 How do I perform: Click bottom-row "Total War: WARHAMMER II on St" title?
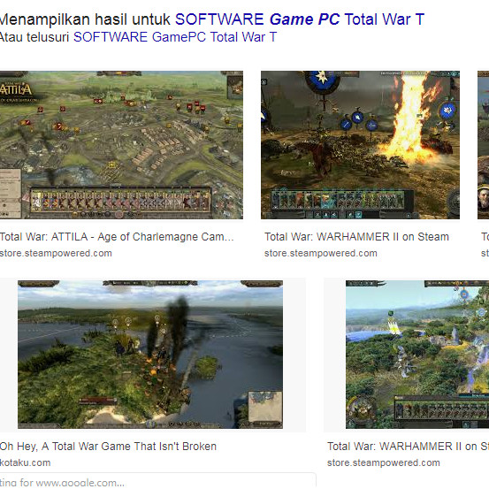pyautogui.click(x=408, y=447)
